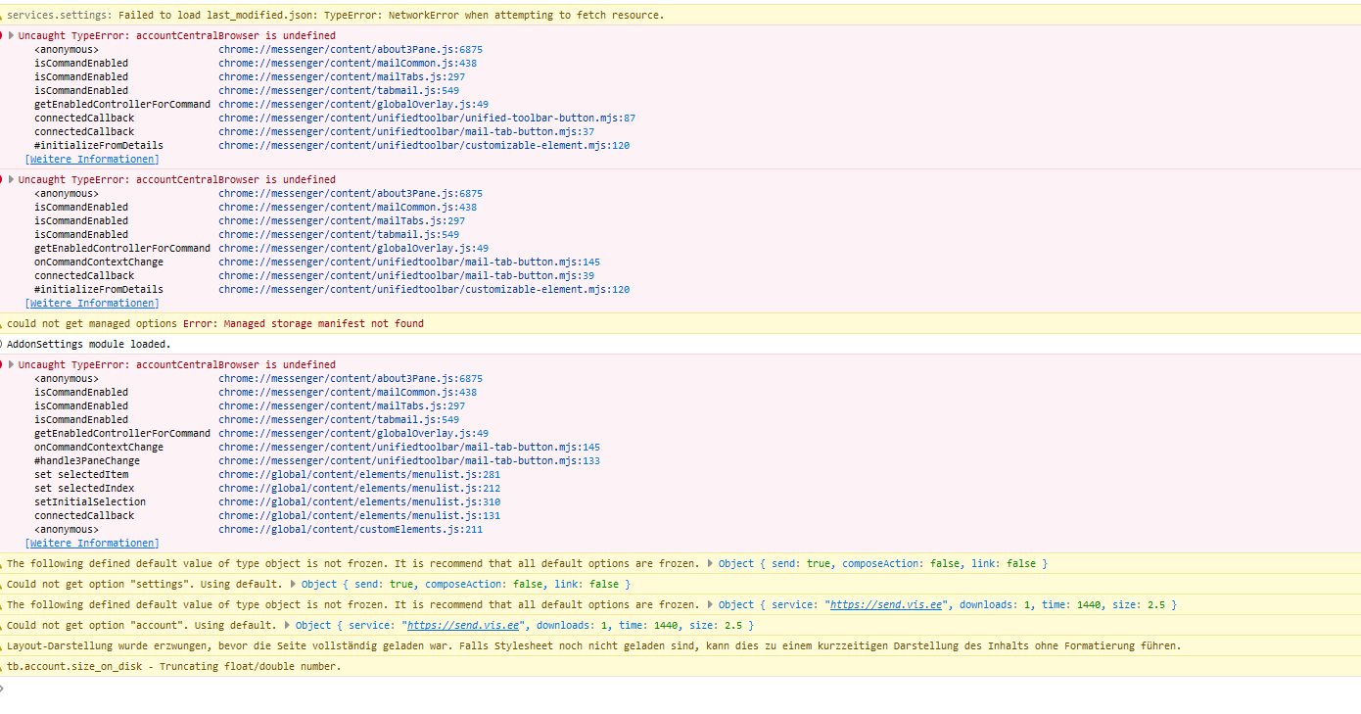Open the mail-tab-button.mjs:37 source location
The height and width of the screenshot is (714, 1361).
pyautogui.click(x=406, y=131)
